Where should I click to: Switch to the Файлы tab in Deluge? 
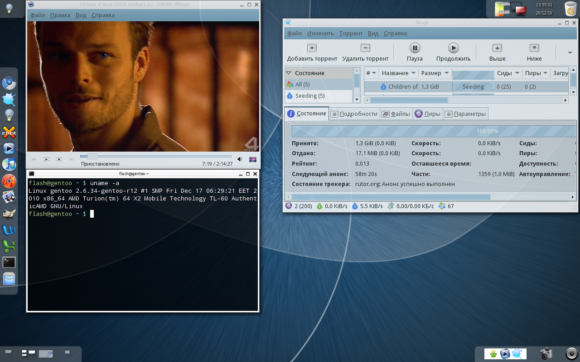[x=396, y=114]
